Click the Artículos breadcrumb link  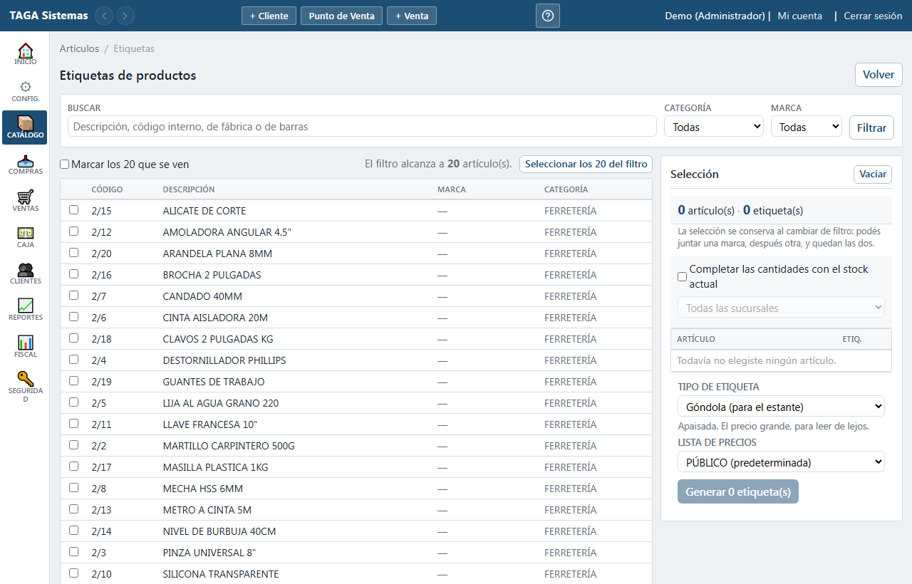point(79,49)
